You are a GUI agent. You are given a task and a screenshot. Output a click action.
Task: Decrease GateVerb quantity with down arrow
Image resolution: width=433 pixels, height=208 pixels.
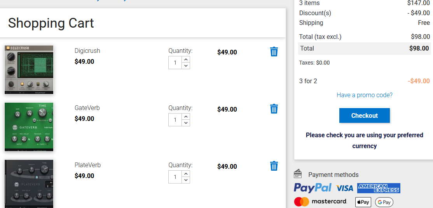click(x=186, y=123)
